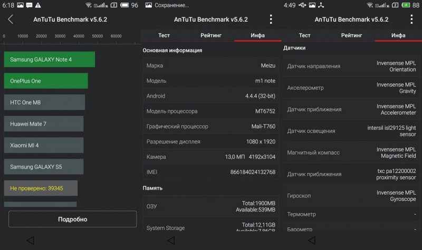Image resolution: width=422 pixels, height=250 pixels.
Task: Tap Датчик приближения Invensense MPL Accelerometer row
Action: [351, 109]
